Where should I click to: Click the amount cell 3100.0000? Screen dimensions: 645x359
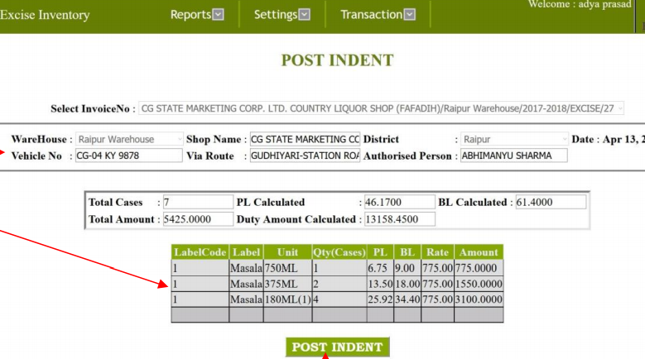point(479,299)
